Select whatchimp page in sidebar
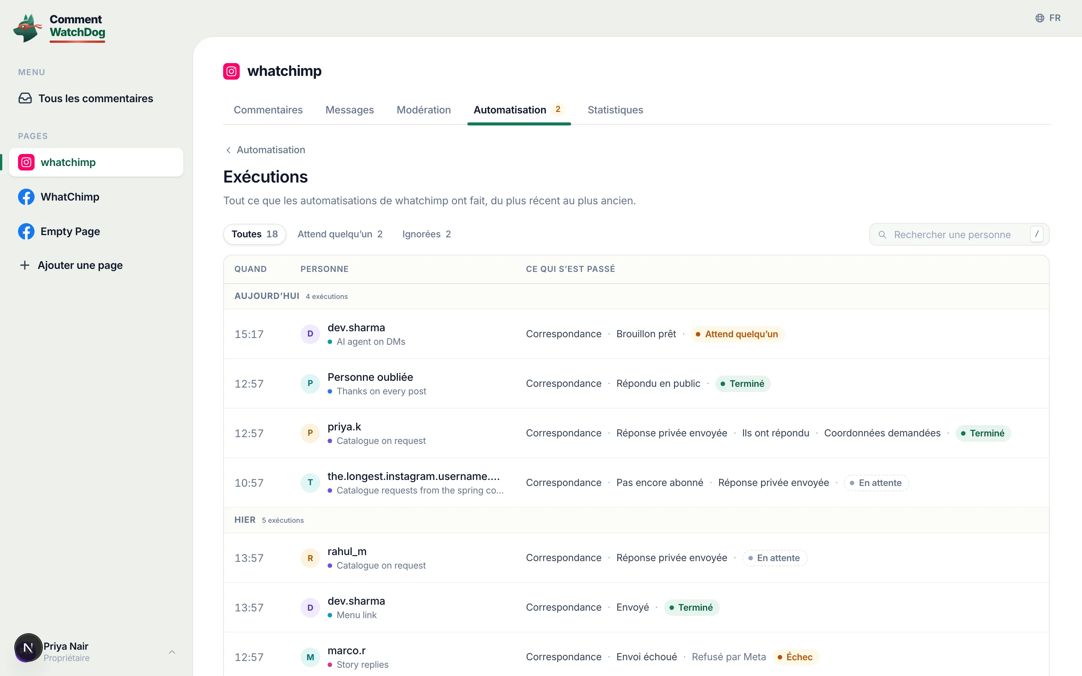Viewport: 1082px width, 676px height. [96, 162]
